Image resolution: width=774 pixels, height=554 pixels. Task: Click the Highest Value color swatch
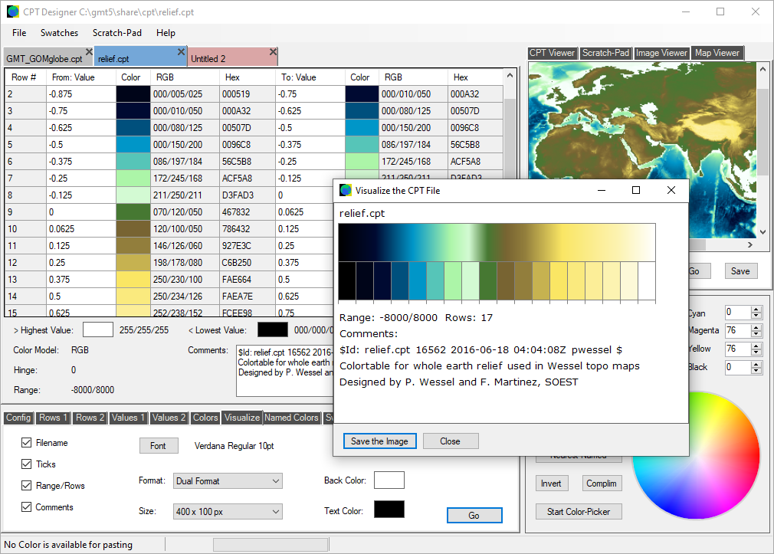click(98, 329)
